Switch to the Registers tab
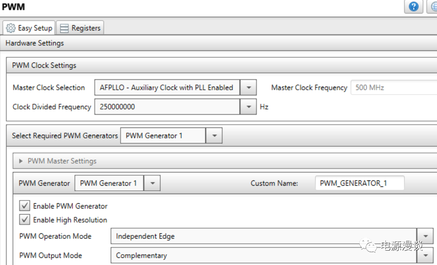The height and width of the screenshot is (265, 437). [x=81, y=28]
